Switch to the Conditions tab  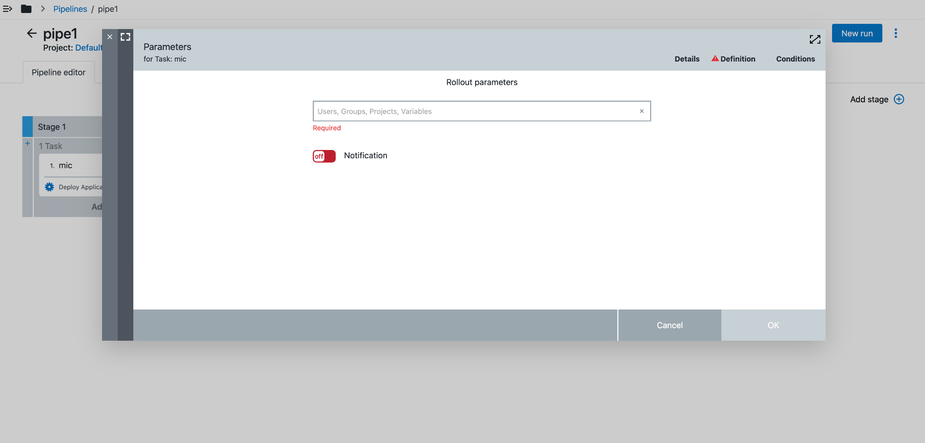(x=795, y=59)
